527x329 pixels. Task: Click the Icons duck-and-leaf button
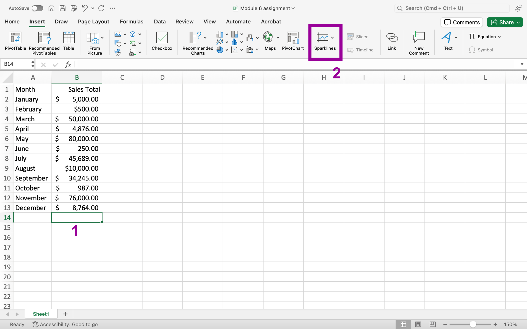click(x=118, y=52)
